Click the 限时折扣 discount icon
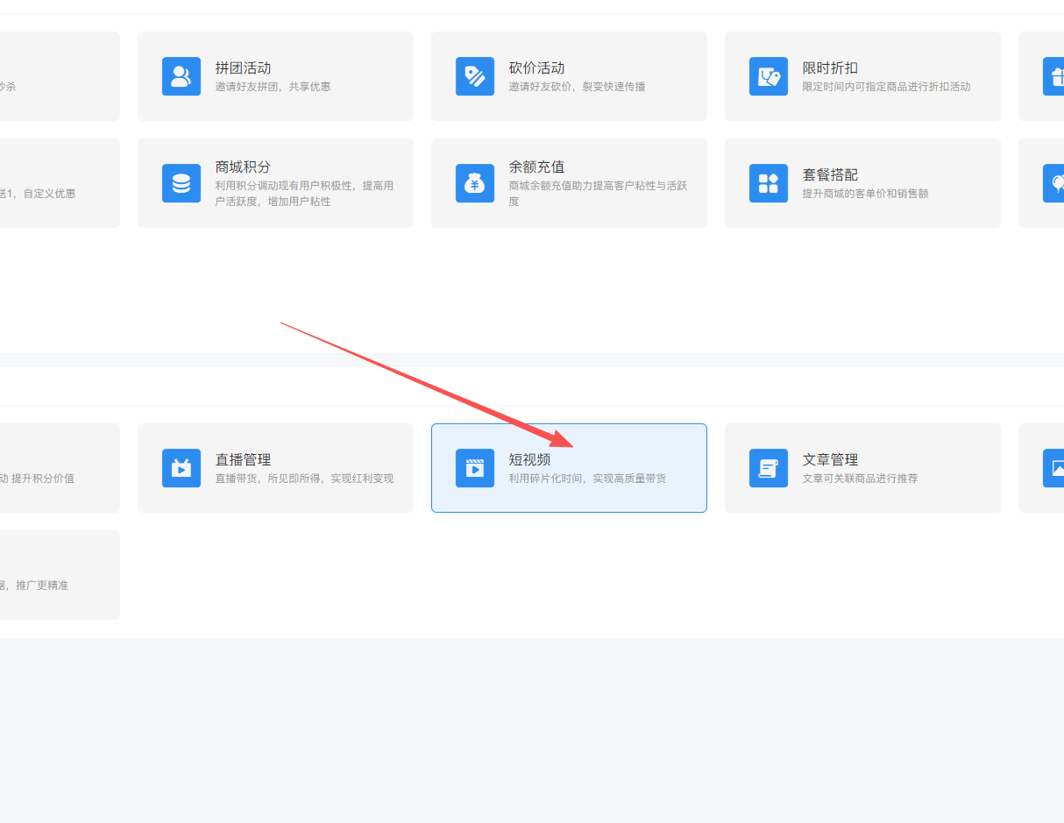Screen dimensions: 1064x823 pyautogui.click(x=768, y=76)
